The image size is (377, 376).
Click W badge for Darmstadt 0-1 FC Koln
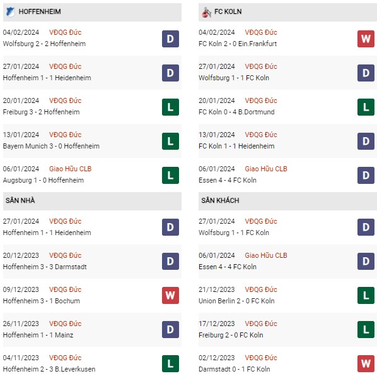366,363
